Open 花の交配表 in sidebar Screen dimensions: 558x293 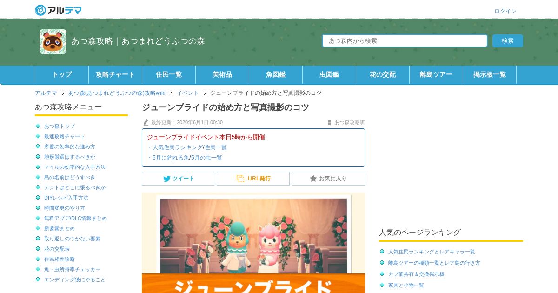(x=57, y=249)
